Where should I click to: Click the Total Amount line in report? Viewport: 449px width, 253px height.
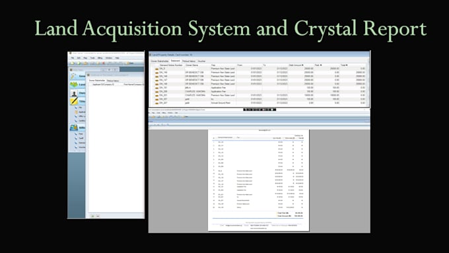[x=290, y=216]
